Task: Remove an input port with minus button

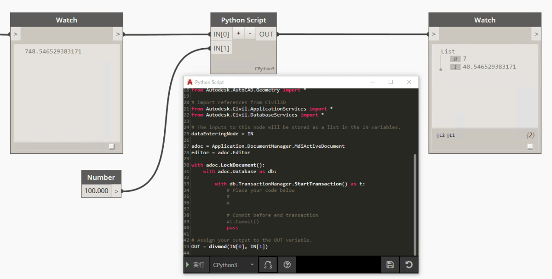Action: click(250, 33)
